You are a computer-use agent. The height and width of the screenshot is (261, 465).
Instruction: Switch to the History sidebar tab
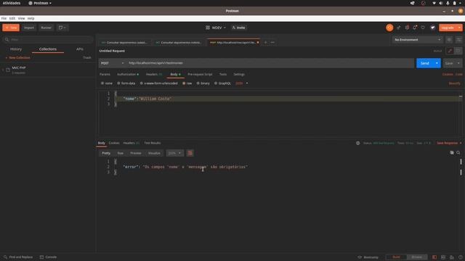pyautogui.click(x=16, y=49)
